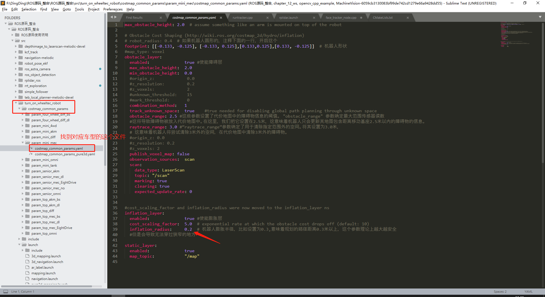Click the ros_astra_camera folder icon

[x=21, y=69]
